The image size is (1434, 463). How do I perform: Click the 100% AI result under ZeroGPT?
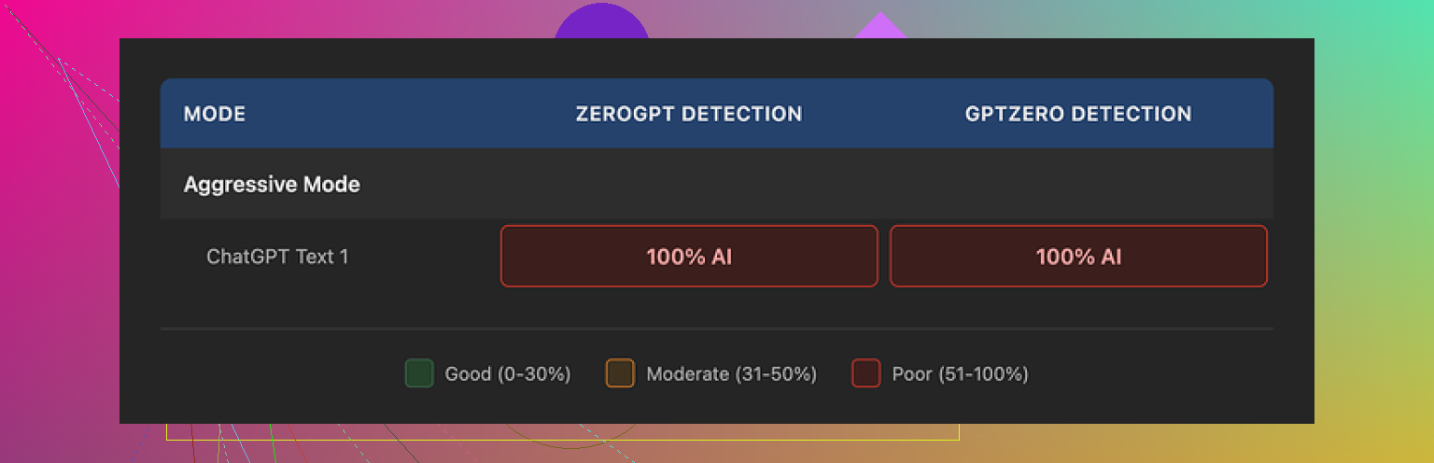[x=689, y=256]
